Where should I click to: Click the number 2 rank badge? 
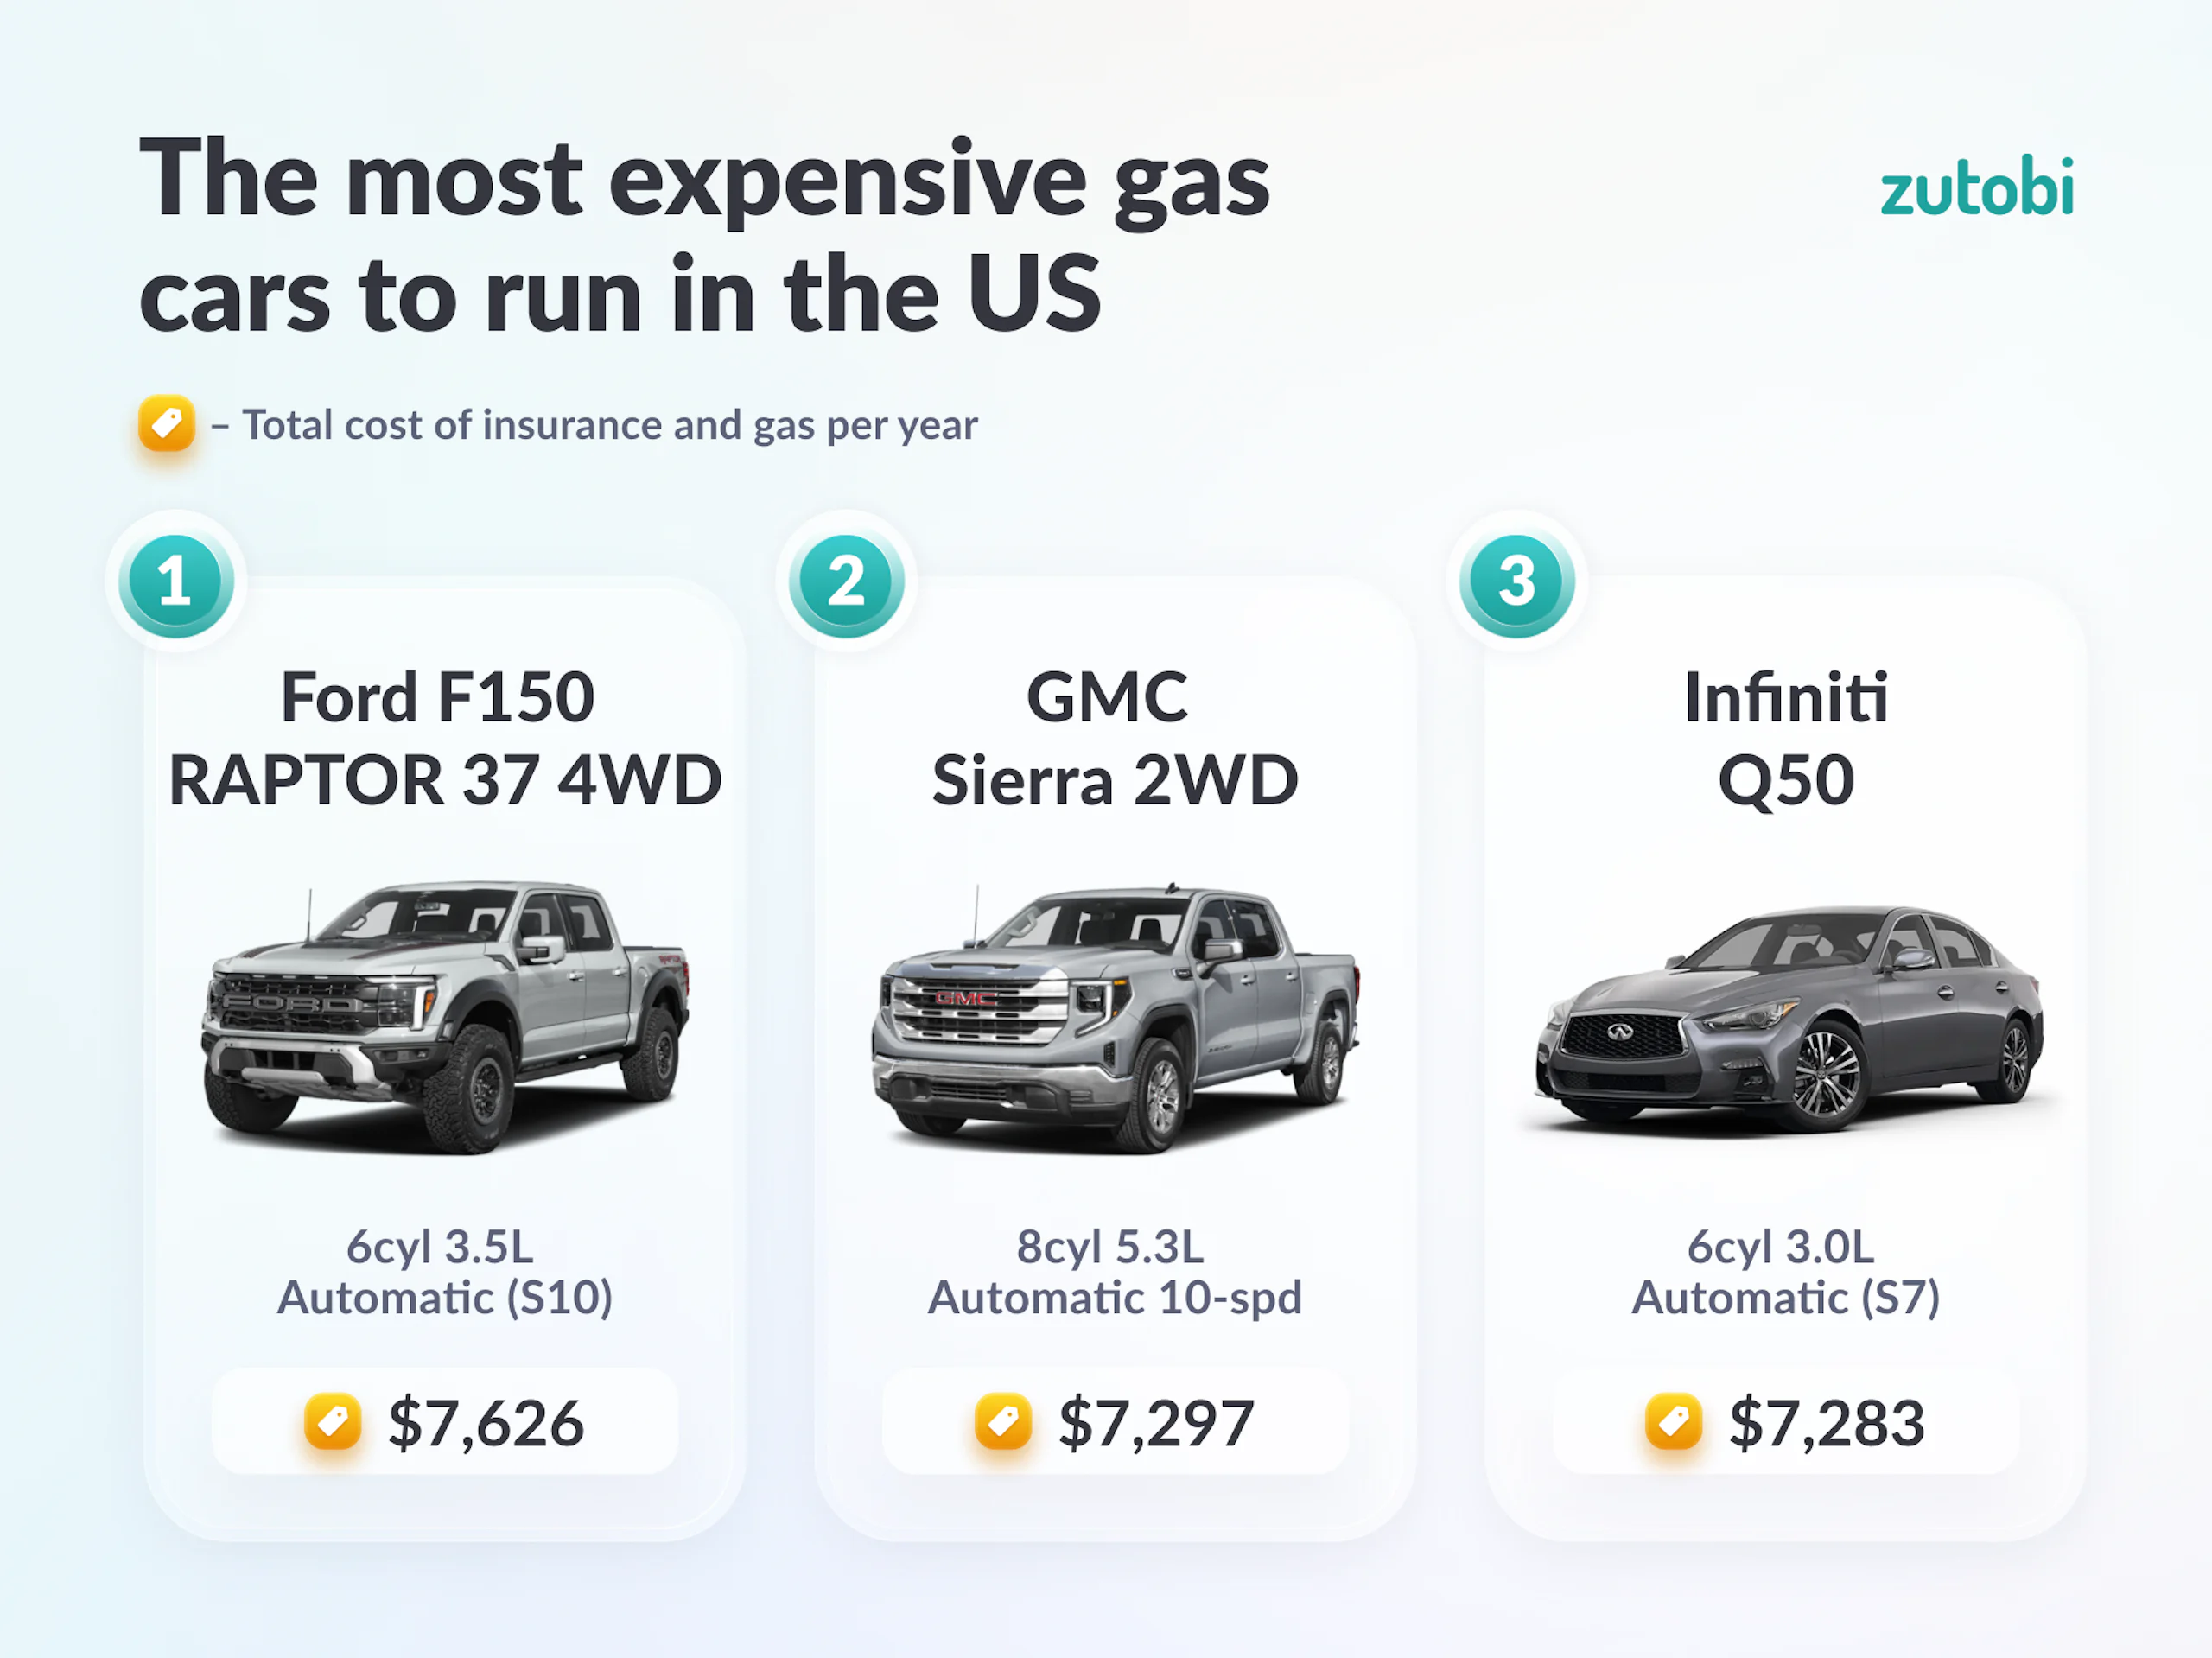pyautogui.click(x=846, y=583)
